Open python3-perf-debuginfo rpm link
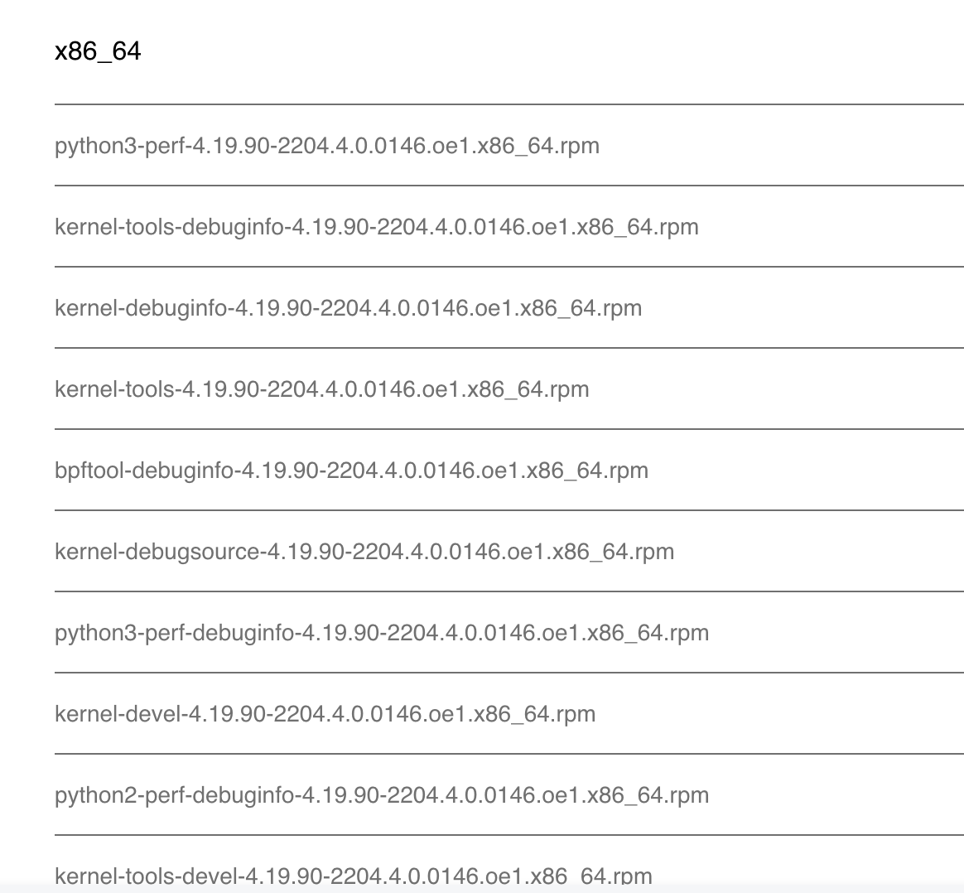This screenshot has width=964, height=893. pos(381,633)
